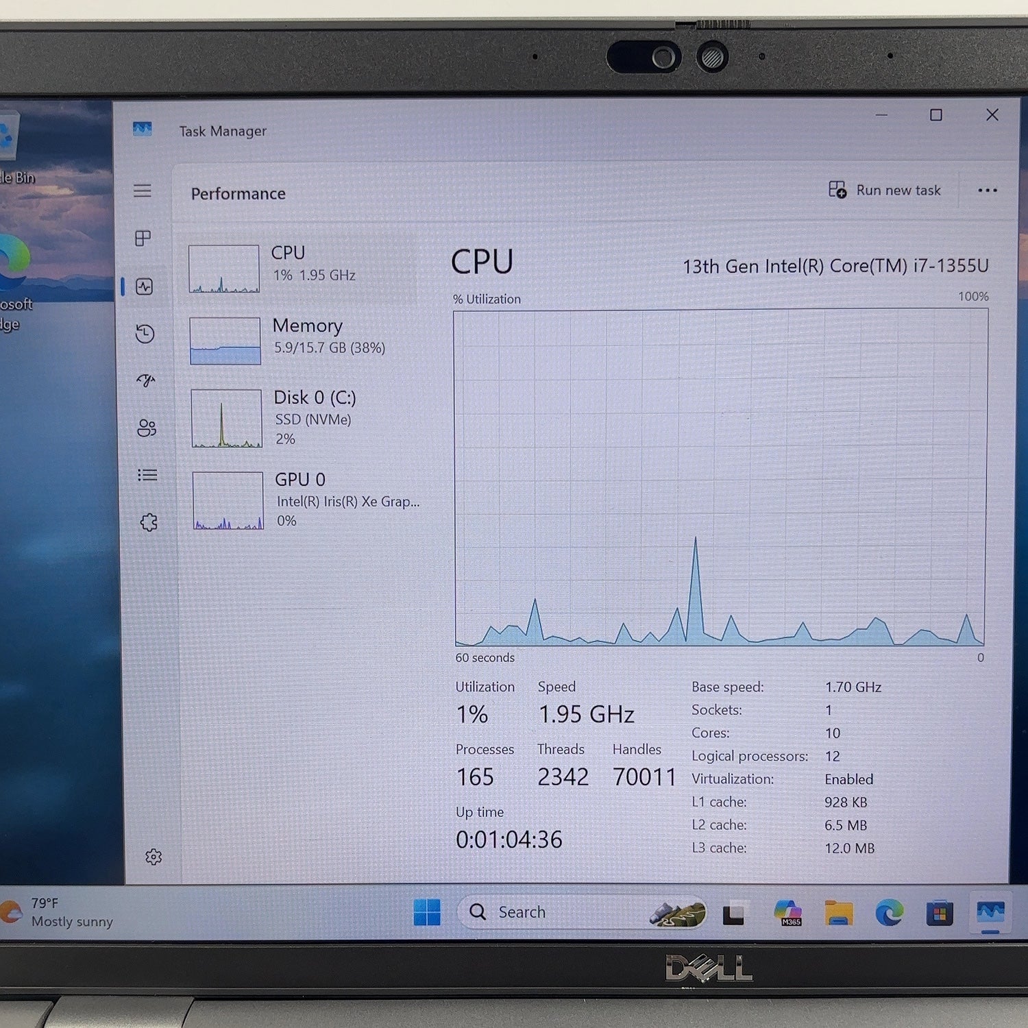Open File Explorer from the taskbar
1028x1028 pixels.
click(838, 914)
